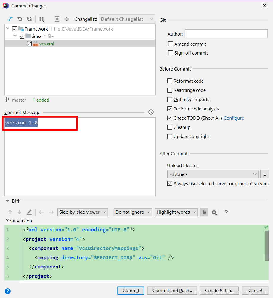Collapse the Diff section
The width and height of the screenshot is (273, 298).
(x=7, y=201)
